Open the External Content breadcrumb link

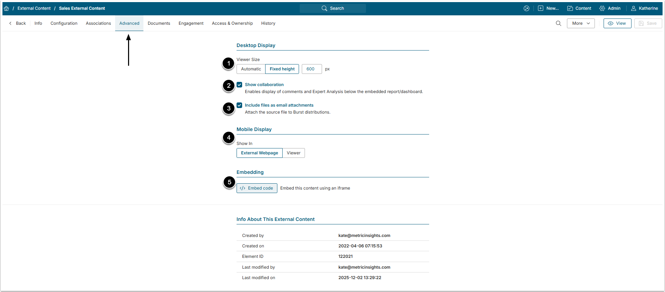pyautogui.click(x=34, y=8)
